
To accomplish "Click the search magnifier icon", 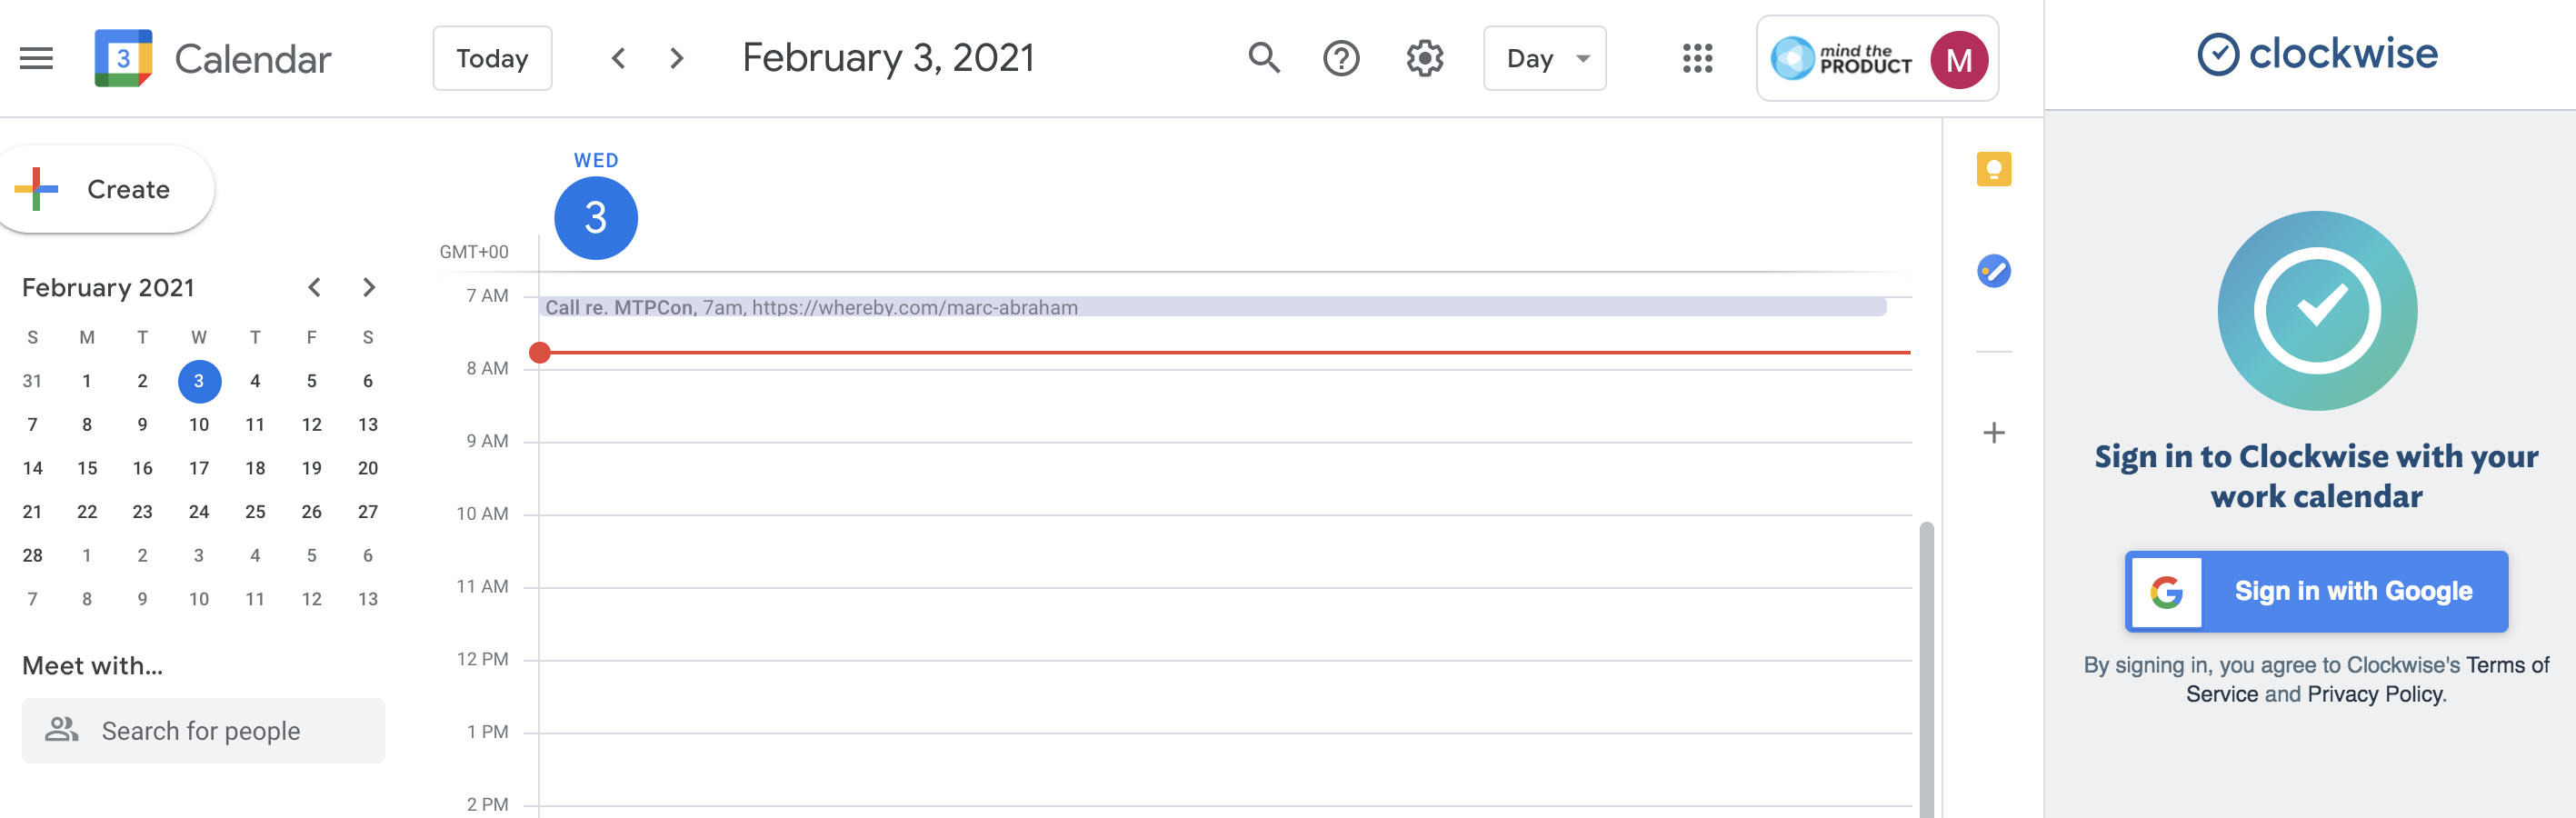I will [1264, 59].
